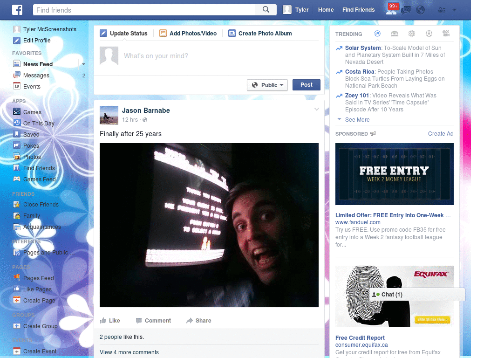Click the search magnifier button
Viewport: 477px width, 358px height.
[x=266, y=10]
